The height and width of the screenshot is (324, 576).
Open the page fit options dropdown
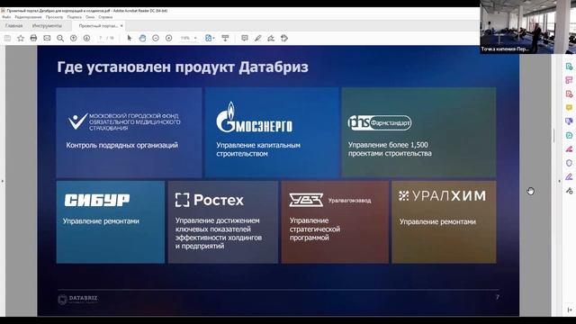click(210, 38)
